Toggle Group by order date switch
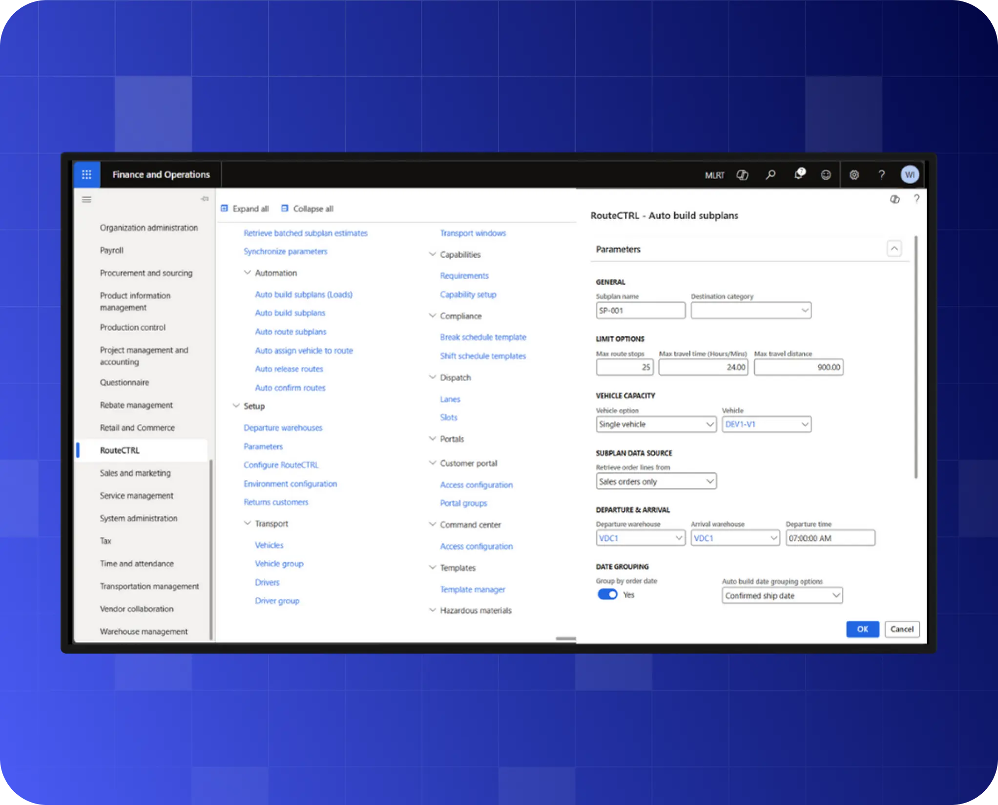The image size is (998, 805). point(607,594)
